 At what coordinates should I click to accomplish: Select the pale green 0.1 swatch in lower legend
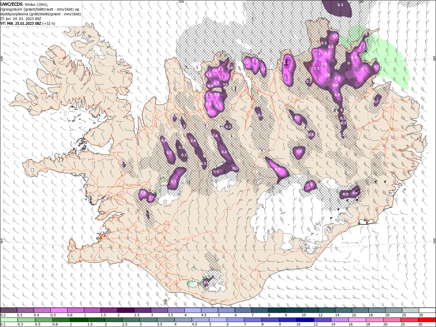[9, 320]
